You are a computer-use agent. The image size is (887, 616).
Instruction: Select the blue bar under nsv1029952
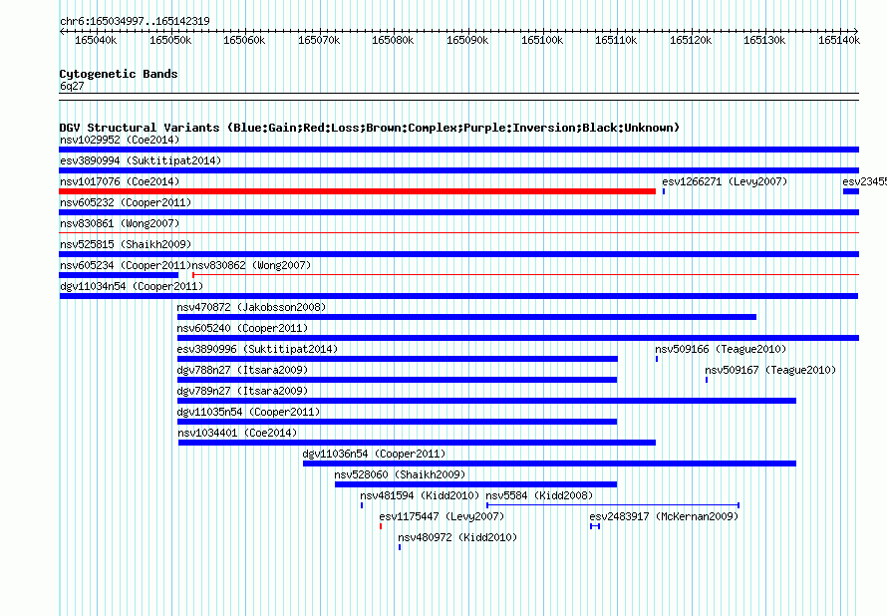[x=458, y=150]
